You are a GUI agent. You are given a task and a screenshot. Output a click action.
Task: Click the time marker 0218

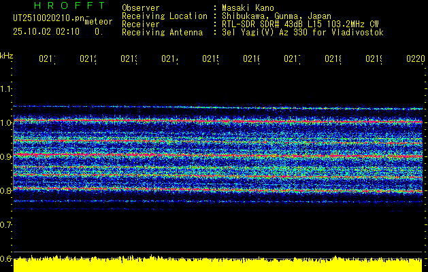[x=333, y=58]
